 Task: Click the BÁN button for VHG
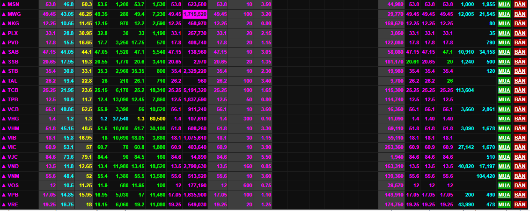click(x=520, y=119)
